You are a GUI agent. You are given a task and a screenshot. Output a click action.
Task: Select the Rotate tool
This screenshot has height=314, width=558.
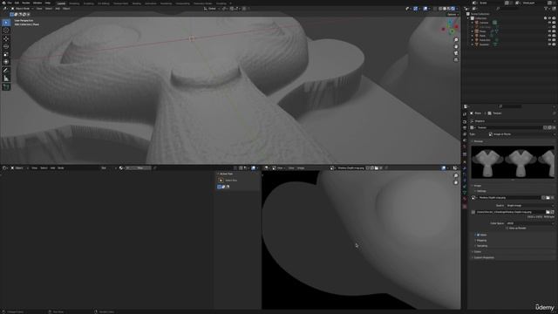click(6, 46)
